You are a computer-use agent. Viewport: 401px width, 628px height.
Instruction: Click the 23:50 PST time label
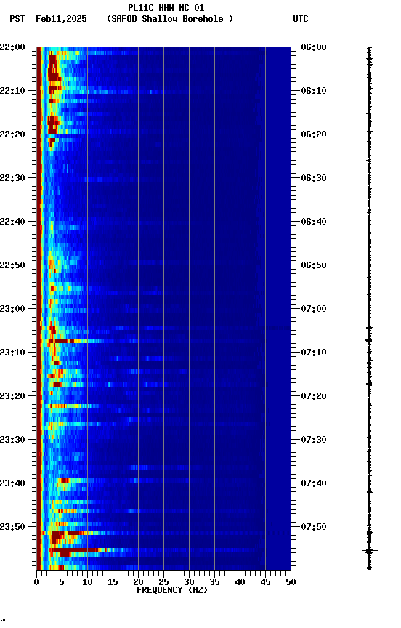tap(12, 527)
